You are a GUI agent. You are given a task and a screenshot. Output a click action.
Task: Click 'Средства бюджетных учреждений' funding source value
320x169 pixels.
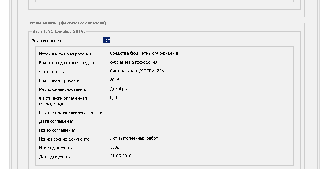(x=144, y=53)
